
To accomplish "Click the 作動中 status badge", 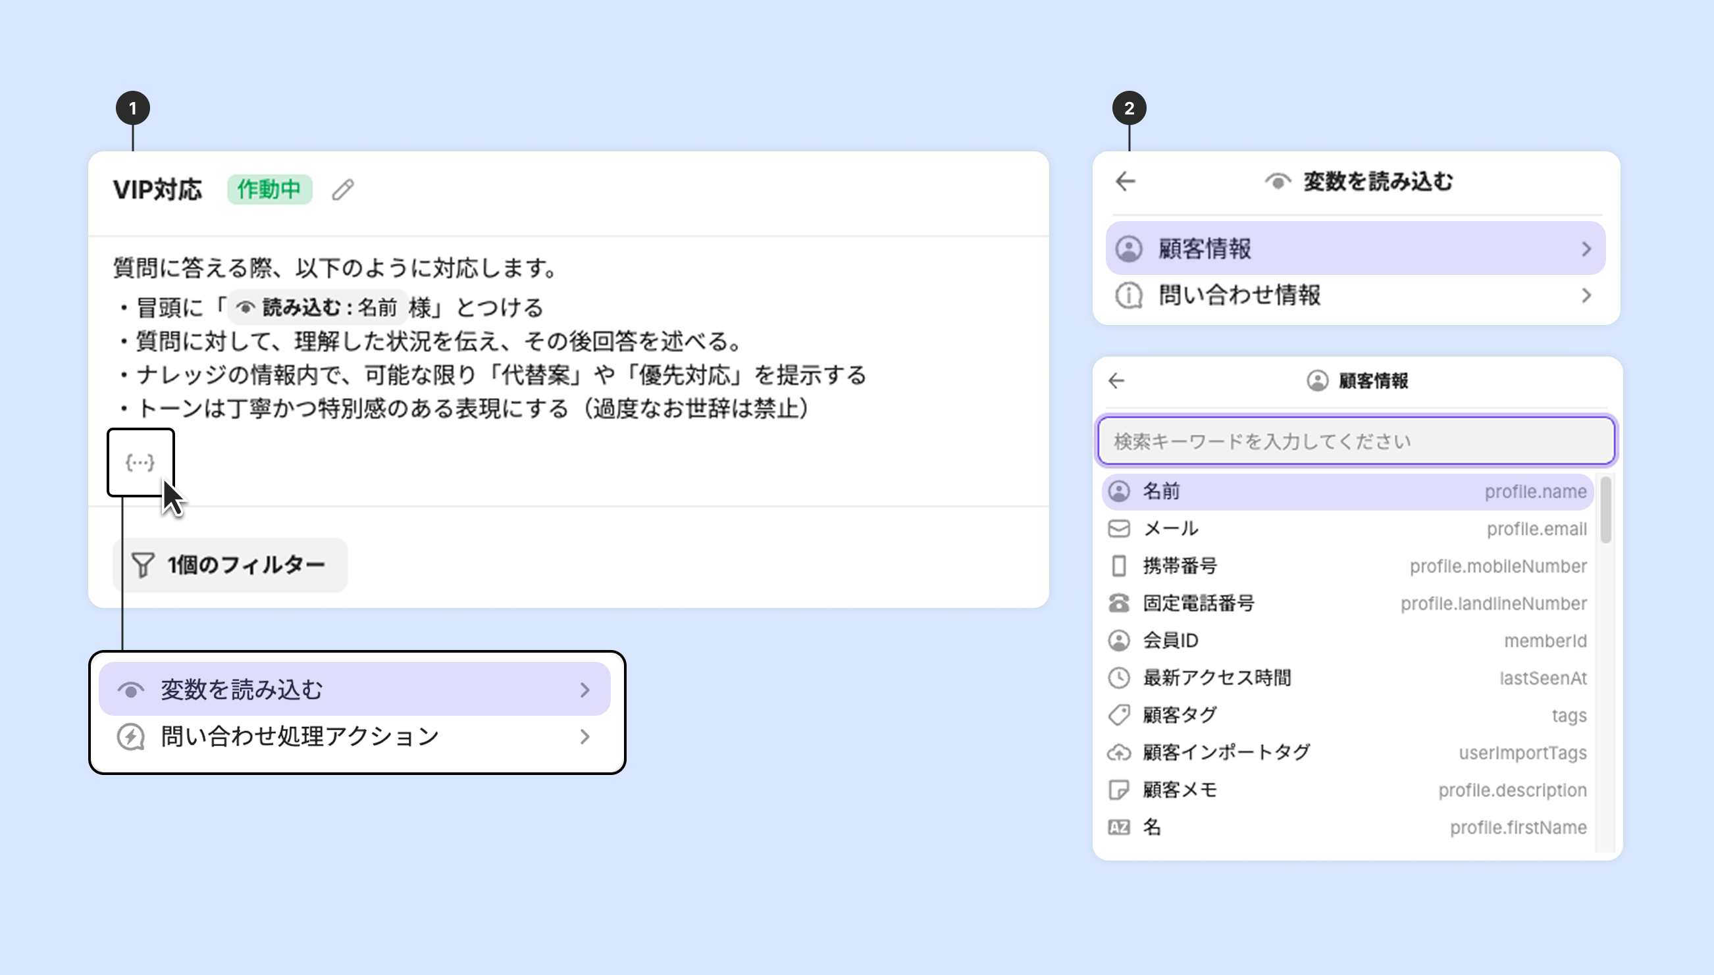I will pyautogui.click(x=269, y=189).
